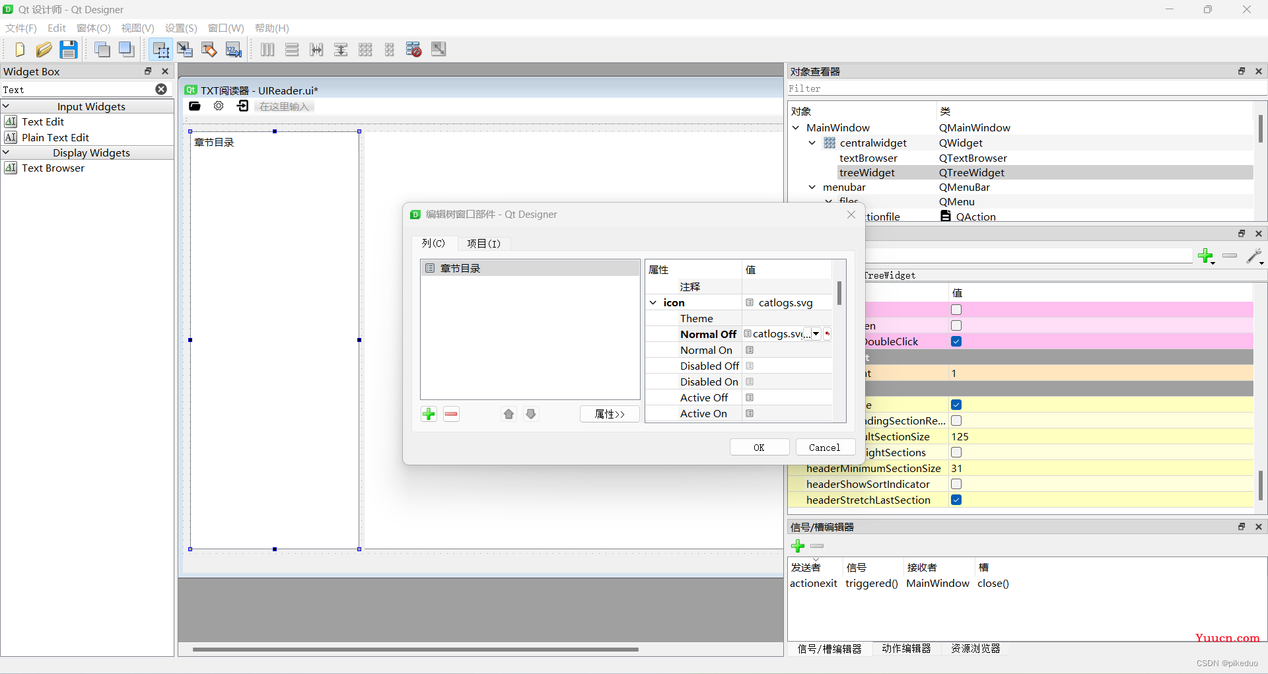1268x674 pixels.
Task: Add a new column with green plus
Action: [429, 414]
